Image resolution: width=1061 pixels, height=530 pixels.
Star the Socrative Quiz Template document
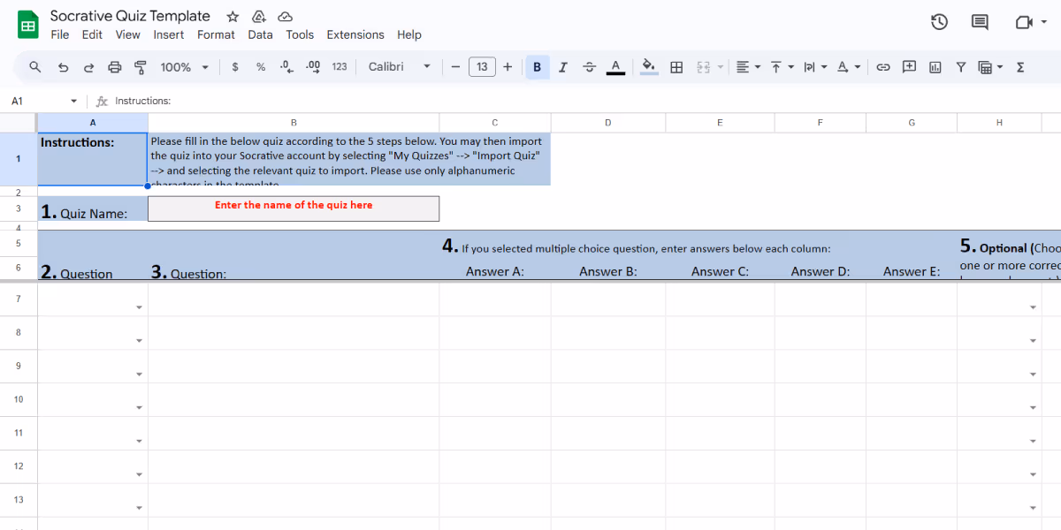coord(233,17)
